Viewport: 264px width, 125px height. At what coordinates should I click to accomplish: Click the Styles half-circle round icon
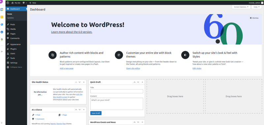[x=185, y=55]
